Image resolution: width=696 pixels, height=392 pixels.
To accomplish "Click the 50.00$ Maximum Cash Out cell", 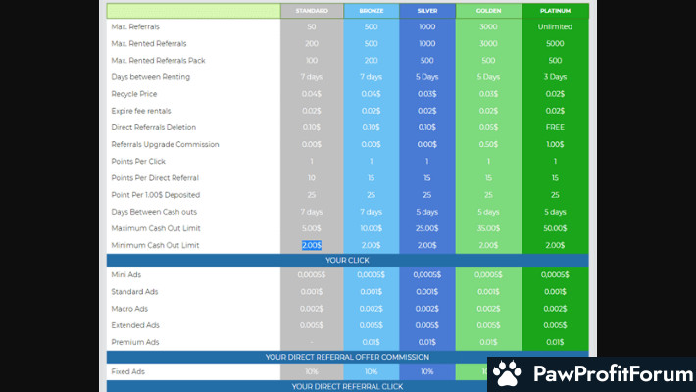I will click(555, 228).
